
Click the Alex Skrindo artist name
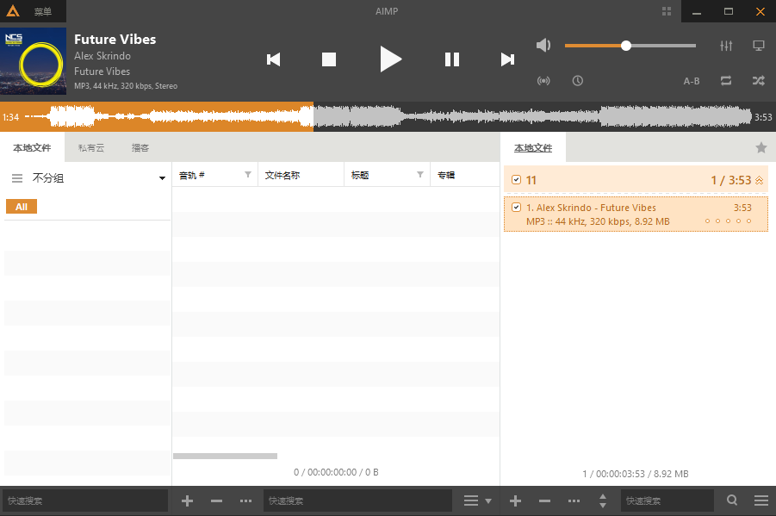click(x=102, y=56)
